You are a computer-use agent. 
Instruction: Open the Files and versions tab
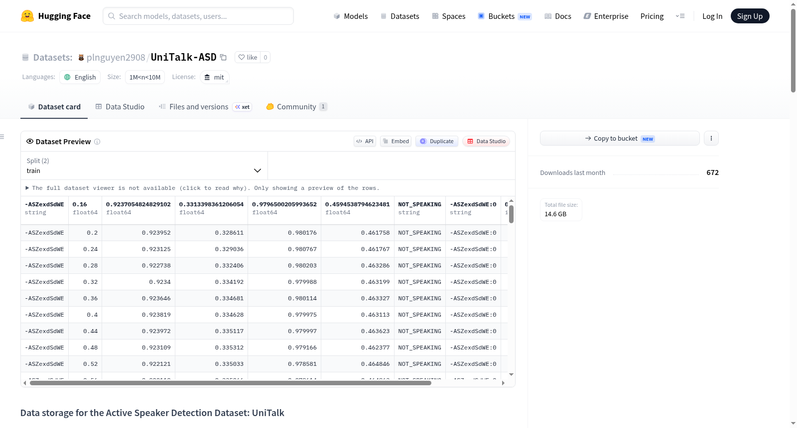pos(205,106)
